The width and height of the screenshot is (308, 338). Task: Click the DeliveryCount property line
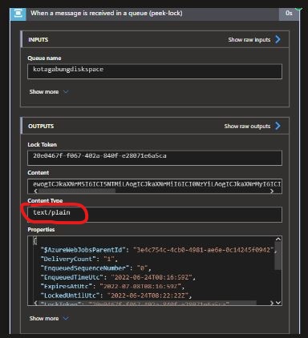pyautogui.click(x=79, y=259)
